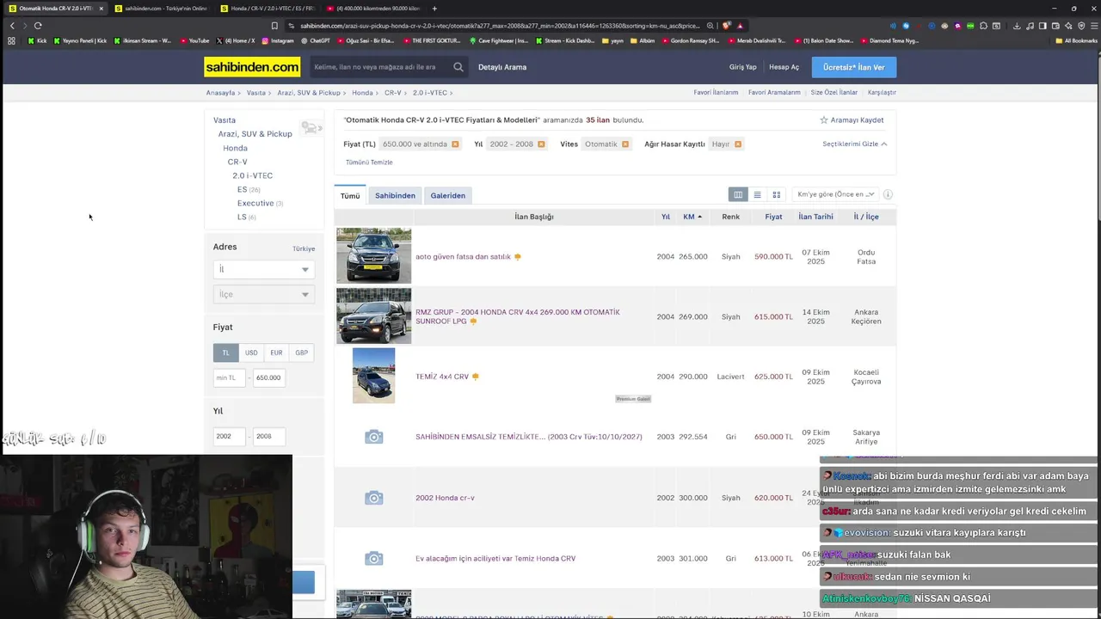1101x619 pixels.
Task: Remove the Yıl 2002 - 2008 filter
Action: [x=541, y=144]
